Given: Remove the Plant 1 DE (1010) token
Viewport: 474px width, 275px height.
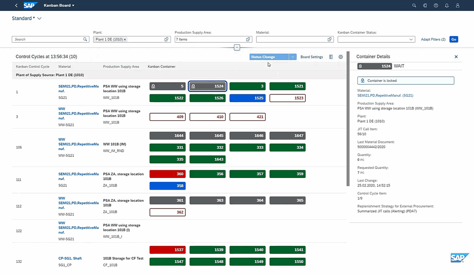Looking at the screenshot, I should 125,40.
